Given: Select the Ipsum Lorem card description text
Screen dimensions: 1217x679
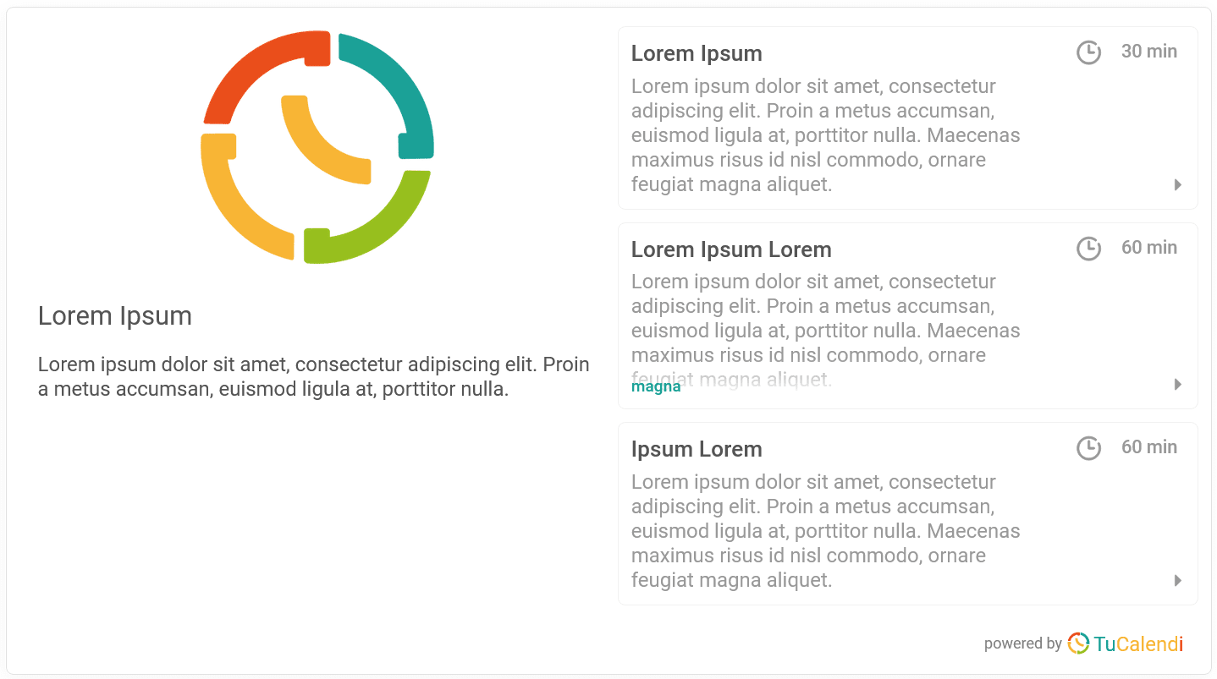Looking at the screenshot, I should point(826,531).
